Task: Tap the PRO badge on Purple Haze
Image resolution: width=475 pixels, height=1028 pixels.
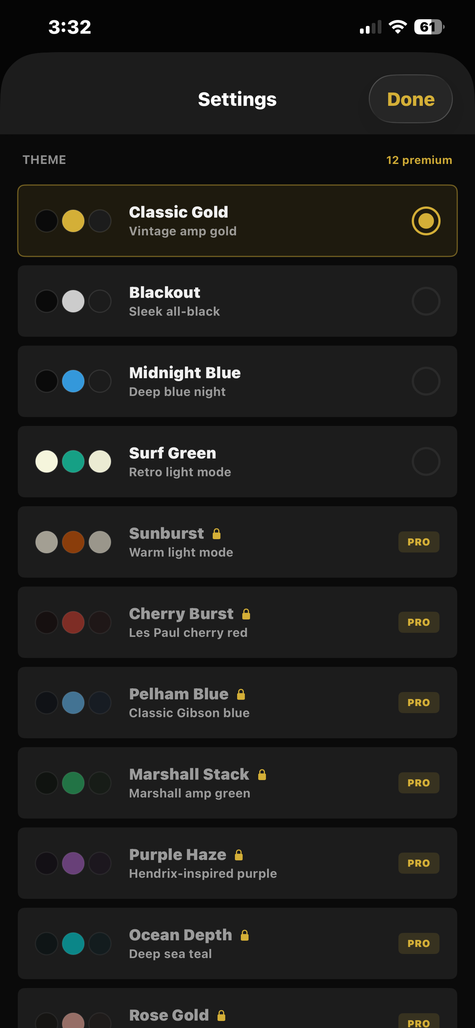Action: [x=418, y=863]
